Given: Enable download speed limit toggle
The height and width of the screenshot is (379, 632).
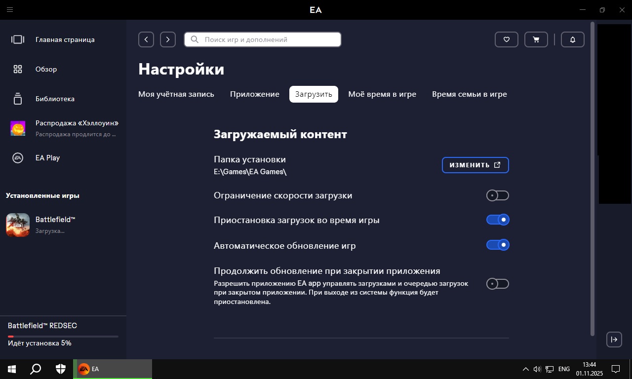Looking at the screenshot, I should [498, 195].
